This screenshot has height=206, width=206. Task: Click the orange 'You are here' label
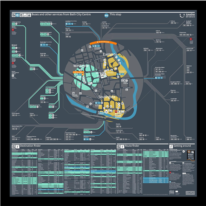click(x=78, y=72)
